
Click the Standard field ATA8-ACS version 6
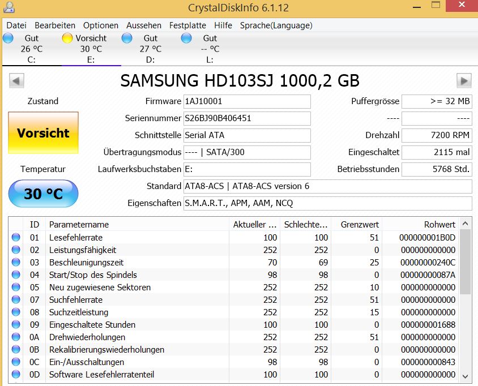click(328, 186)
